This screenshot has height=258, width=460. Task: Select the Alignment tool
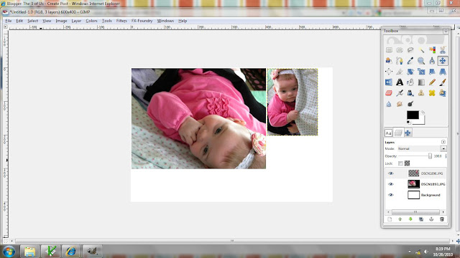point(389,72)
